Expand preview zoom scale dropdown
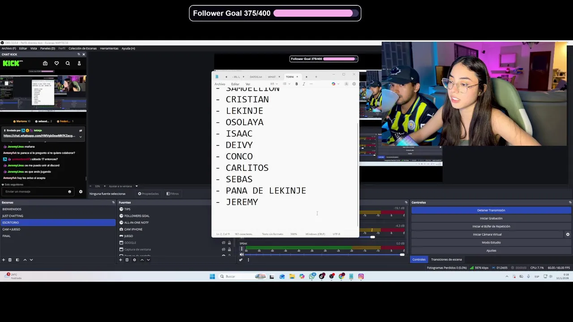Viewport: 573px width, 322px height. [x=137, y=186]
